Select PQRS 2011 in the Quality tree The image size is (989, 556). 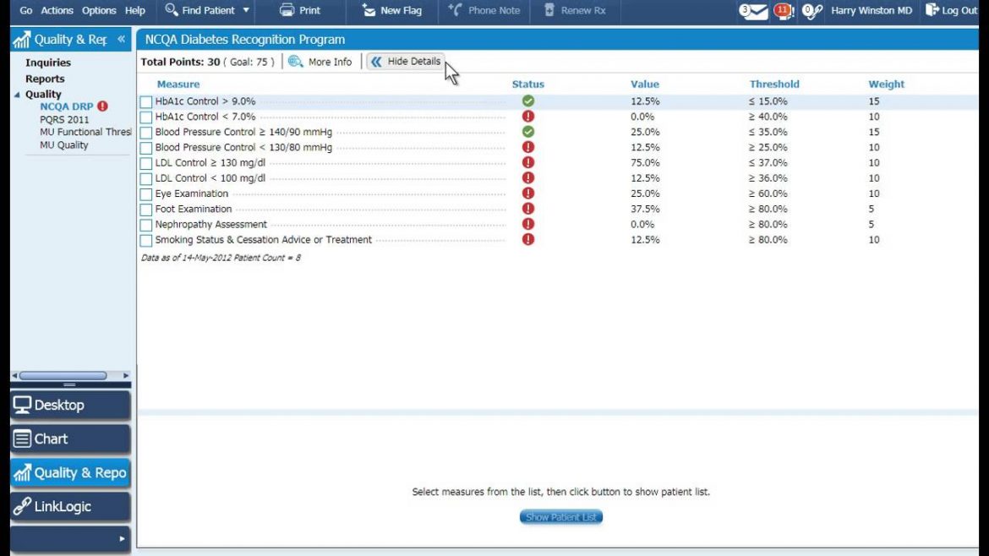[x=64, y=120]
